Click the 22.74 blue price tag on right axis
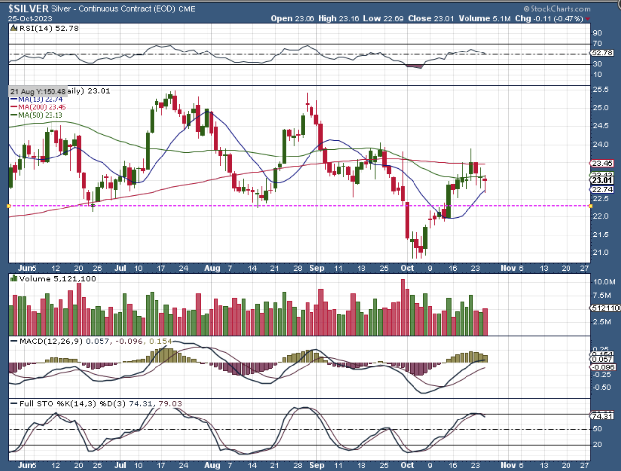Screen dimensions: 621x471 [602, 190]
